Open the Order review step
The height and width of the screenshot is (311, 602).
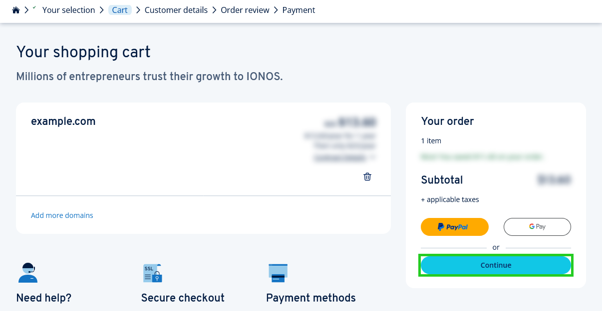tap(245, 10)
